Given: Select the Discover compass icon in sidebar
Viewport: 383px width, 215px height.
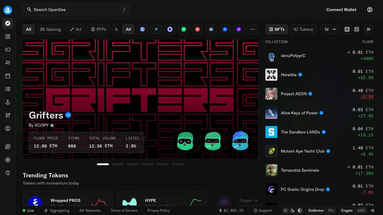Looking at the screenshot, I should click(x=8, y=23).
